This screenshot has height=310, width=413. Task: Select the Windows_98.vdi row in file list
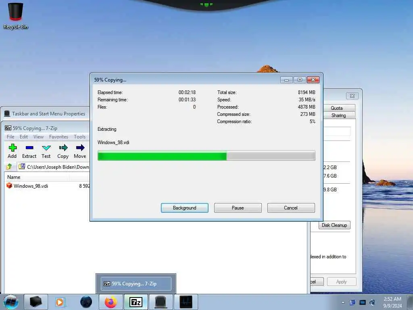48,186
